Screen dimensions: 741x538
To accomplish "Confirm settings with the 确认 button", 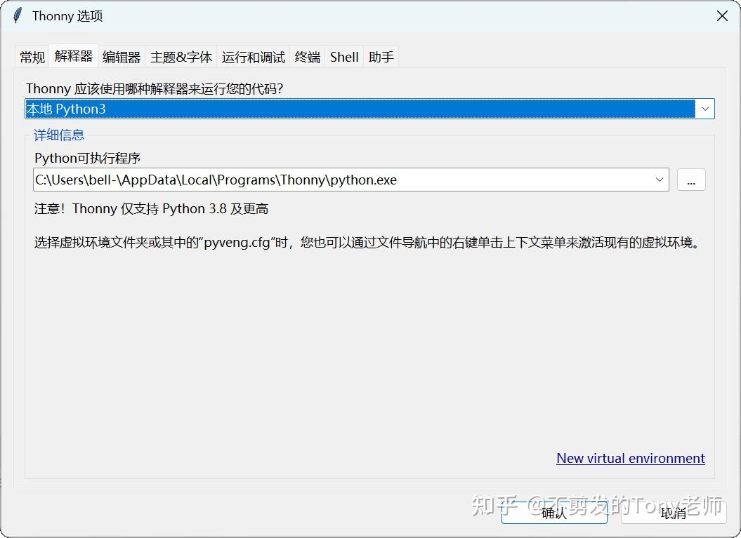I will [554, 513].
